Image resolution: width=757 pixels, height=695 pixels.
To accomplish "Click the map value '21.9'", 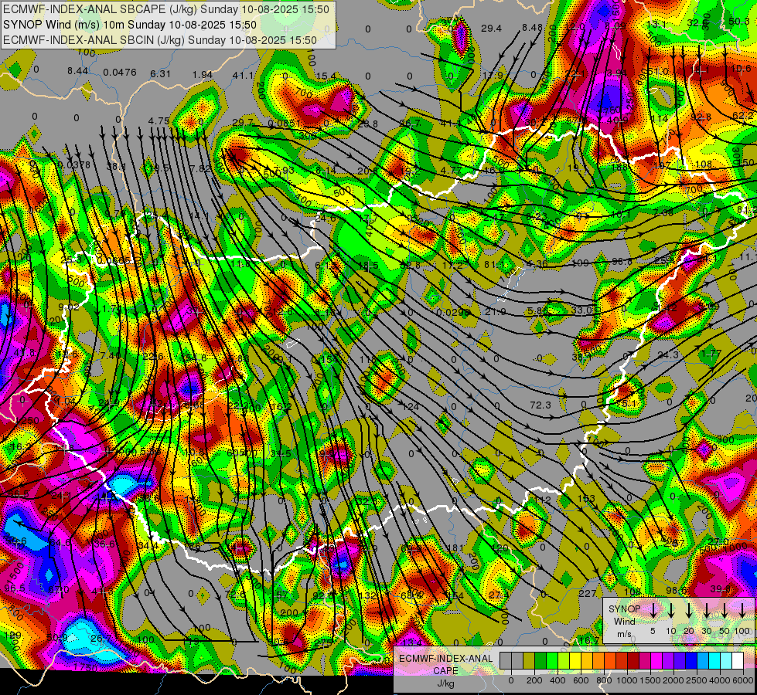I will 496,312.
